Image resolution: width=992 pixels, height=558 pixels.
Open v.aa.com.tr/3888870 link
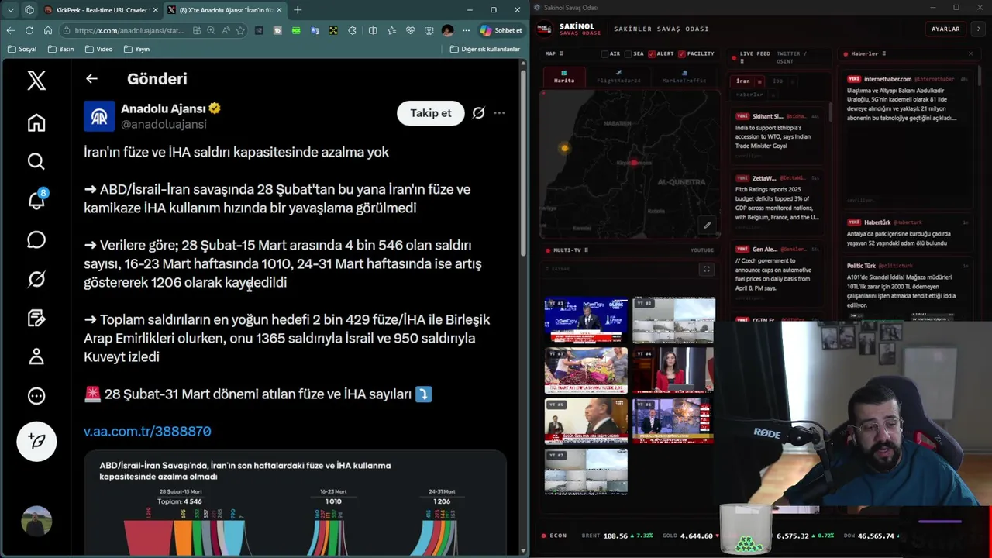coord(147,431)
